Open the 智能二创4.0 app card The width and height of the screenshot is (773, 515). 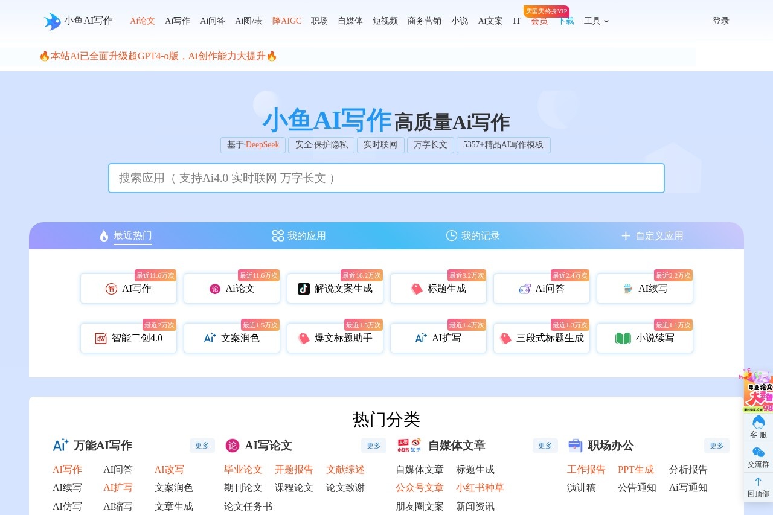click(x=129, y=338)
